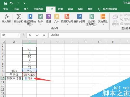
Task: Select column A header
Action: 14,42
